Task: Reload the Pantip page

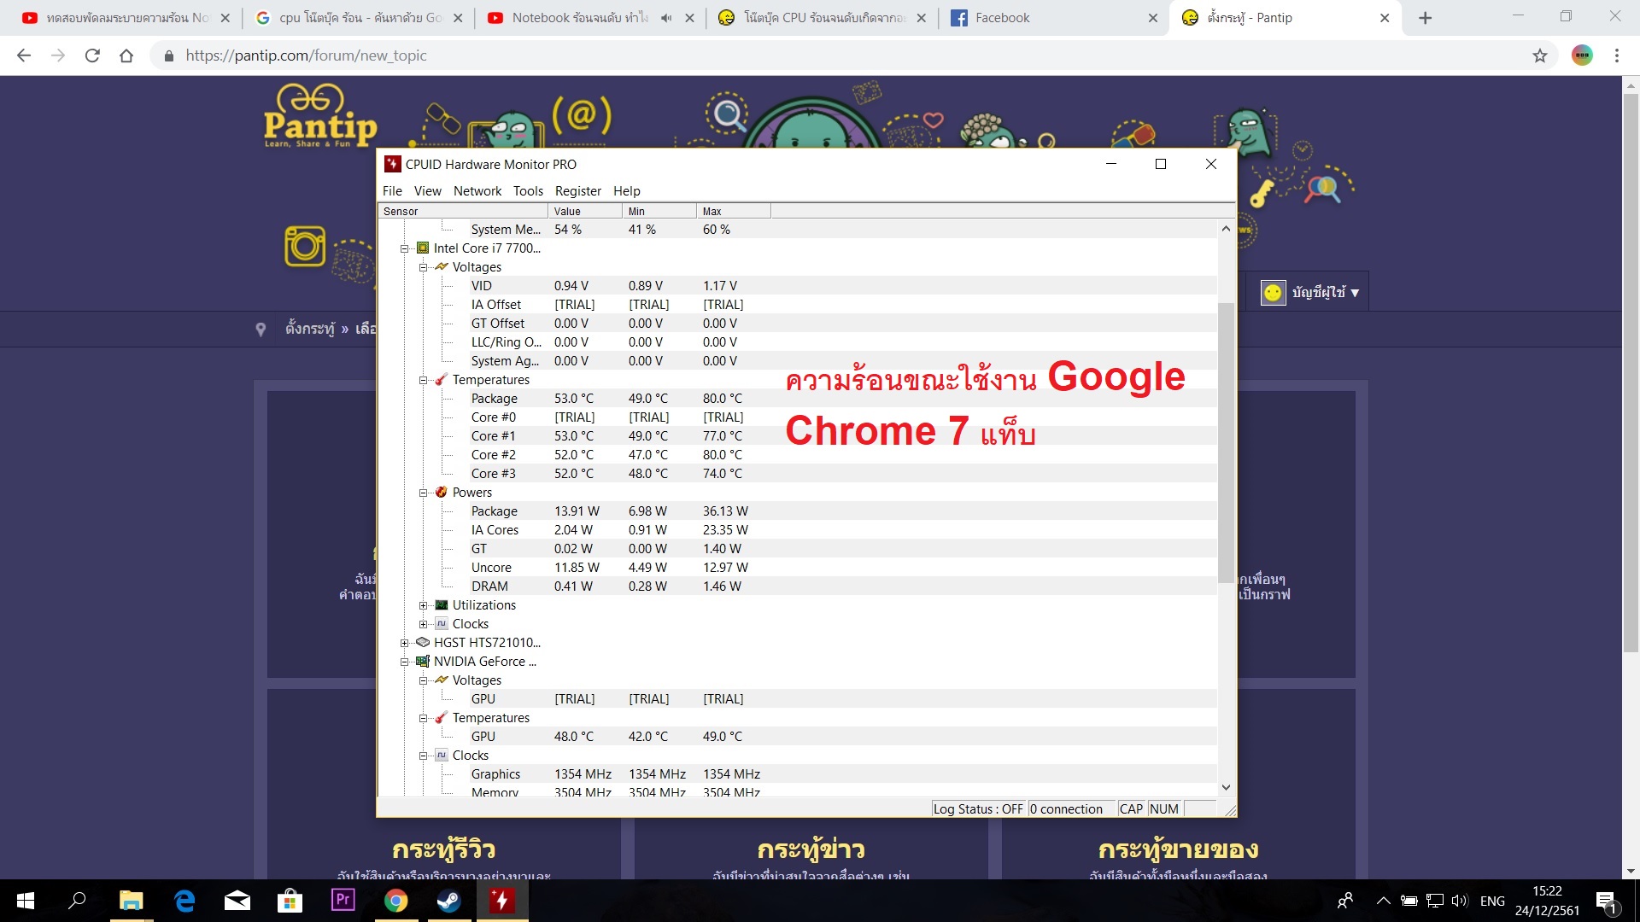Action: tap(92, 55)
